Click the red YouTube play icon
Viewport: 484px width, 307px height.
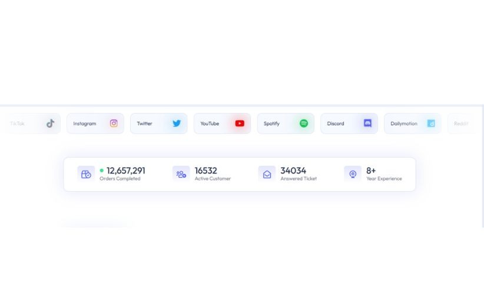pos(240,124)
